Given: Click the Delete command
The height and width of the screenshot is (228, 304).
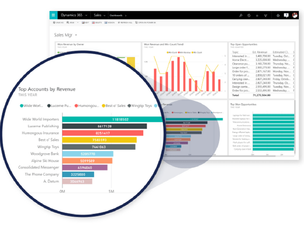Looking at the screenshot, I should tap(97, 23).
